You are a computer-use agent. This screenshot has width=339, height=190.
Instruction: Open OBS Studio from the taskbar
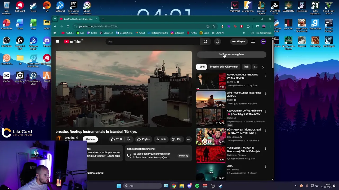coord(213,186)
